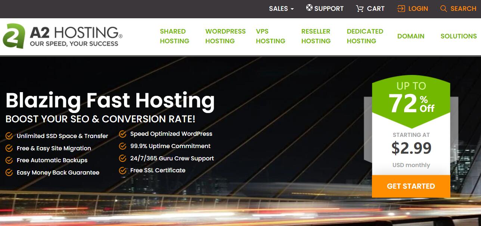Viewport: 481px width, 226px height.
Task: Open the Support link
Action: [x=329, y=9]
